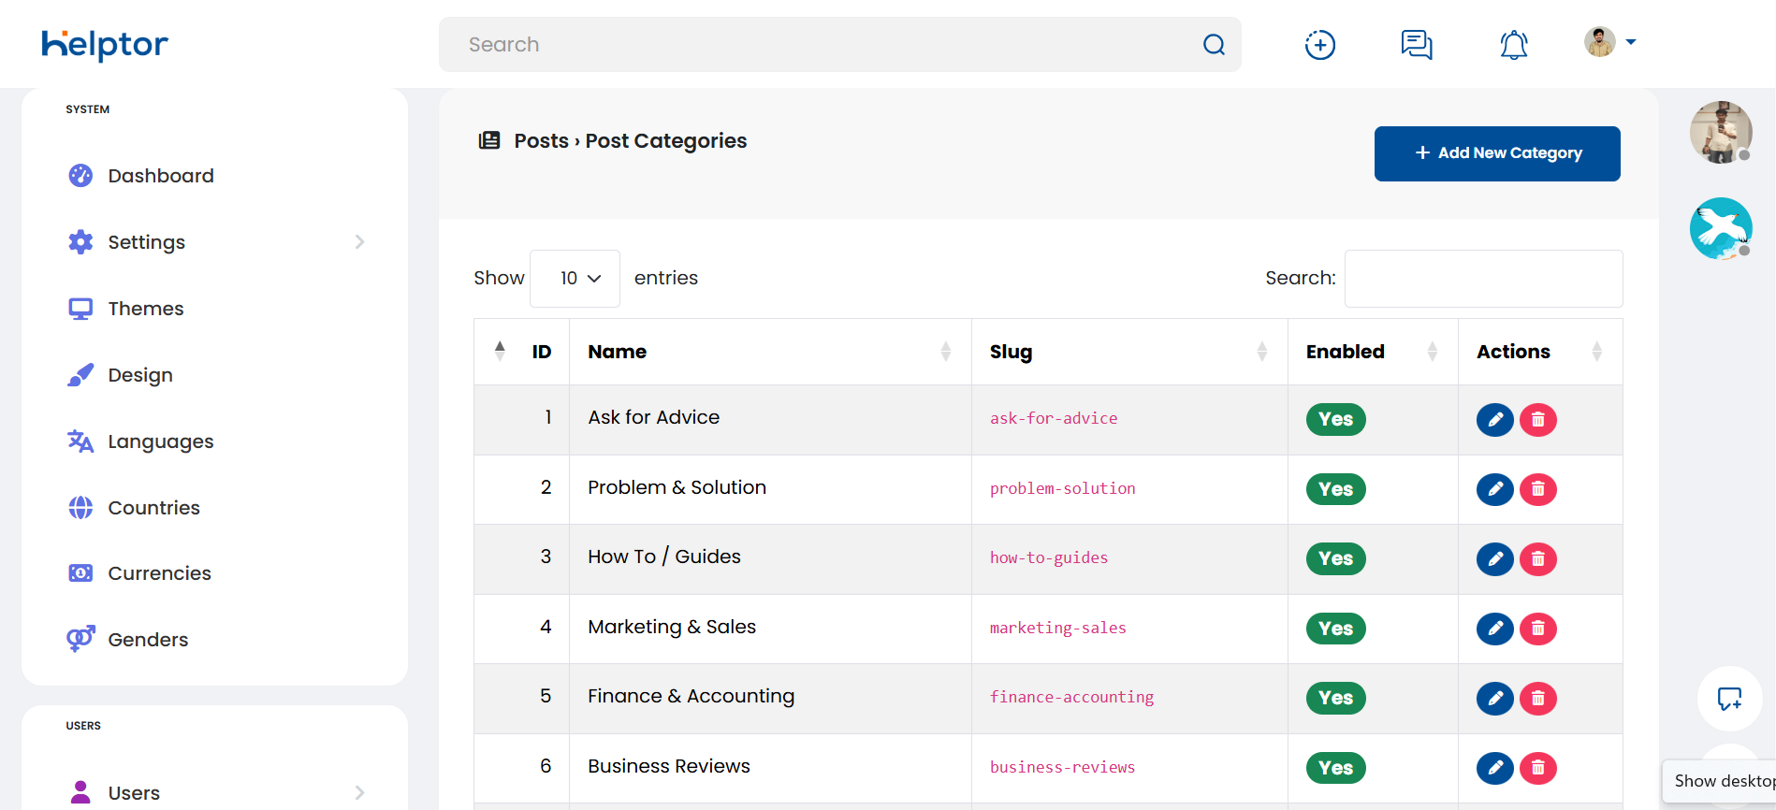Open the add-new circle plus icon
This screenshot has height=810, width=1776.
point(1319,44)
